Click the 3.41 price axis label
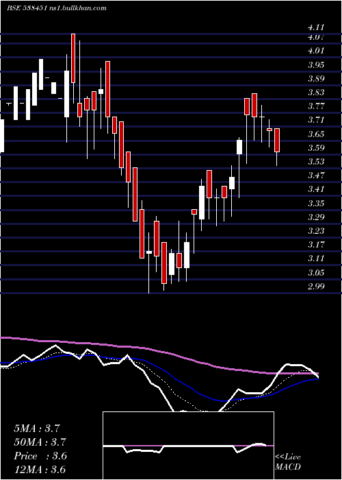 tap(316, 189)
